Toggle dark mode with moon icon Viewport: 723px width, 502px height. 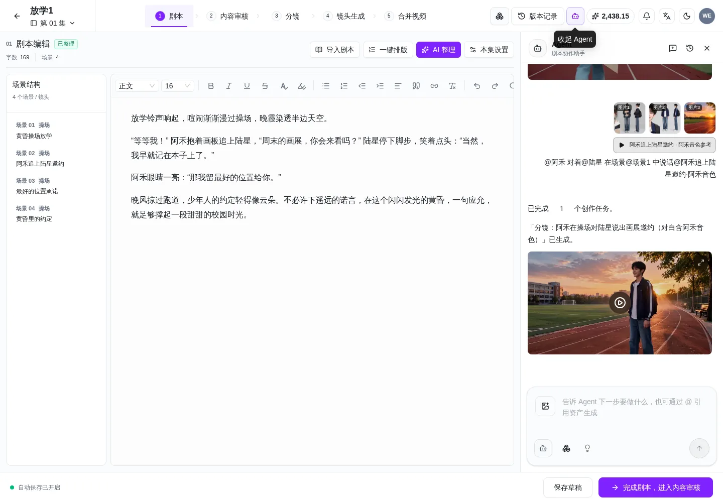687,16
